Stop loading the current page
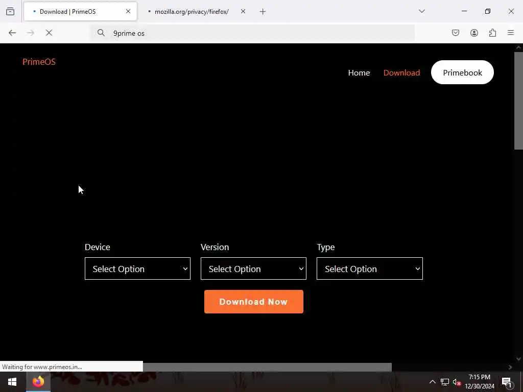This screenshot has width=523, height=392. tap(49, 33)
